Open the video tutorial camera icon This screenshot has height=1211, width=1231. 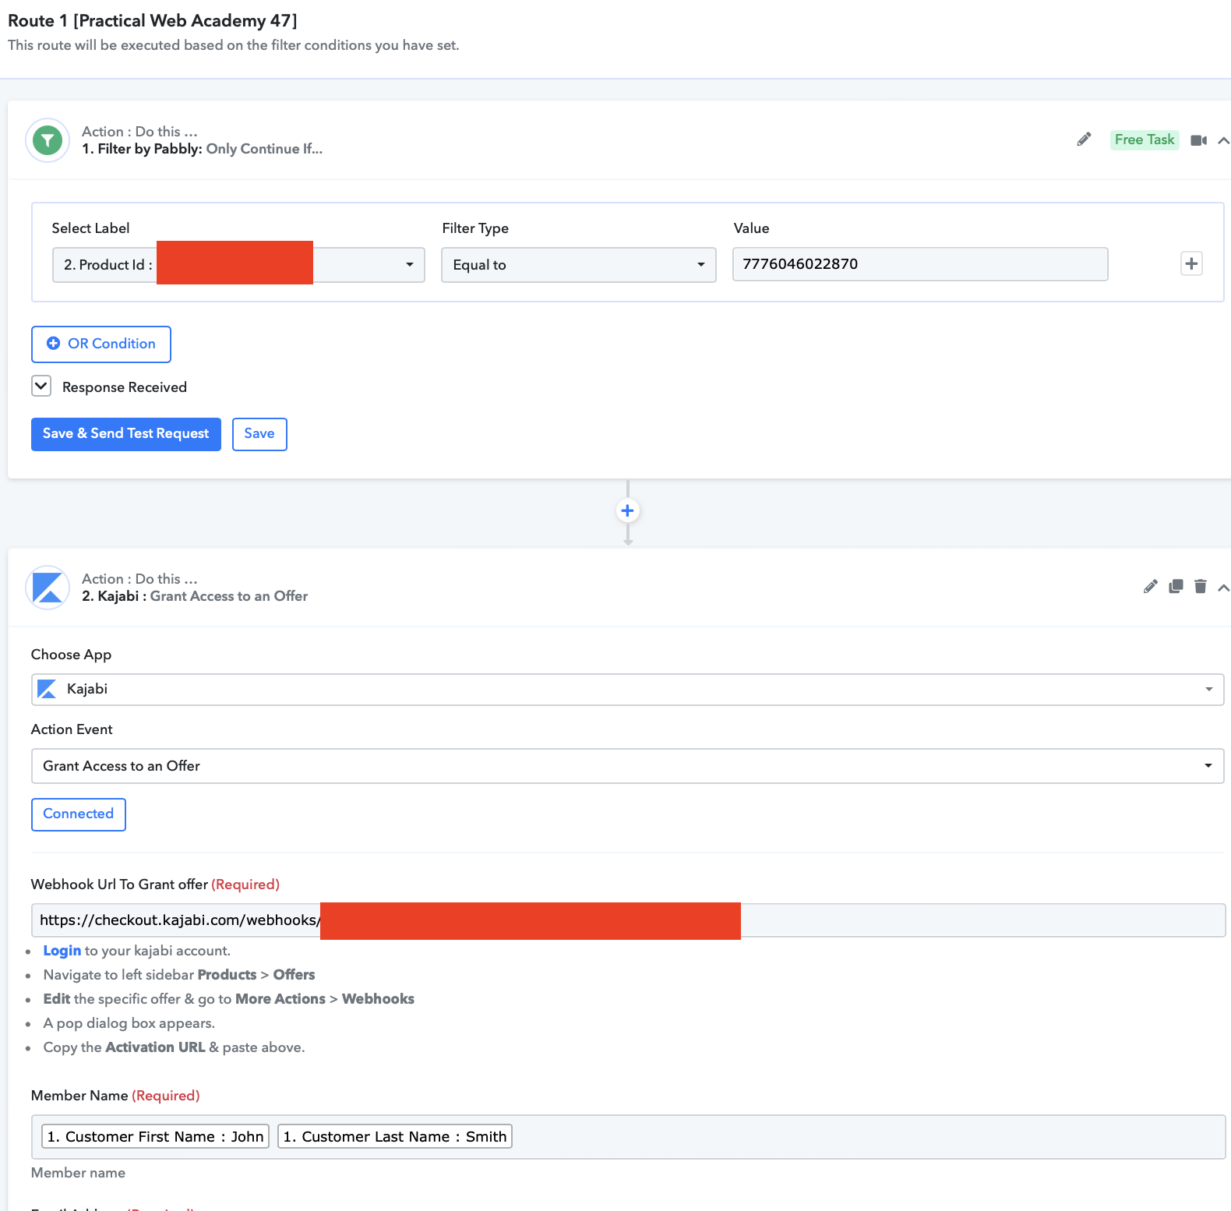(x=1199, y=140)
